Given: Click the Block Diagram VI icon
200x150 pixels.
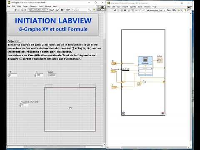Looking at the screenshot, I should coord(189,8).
